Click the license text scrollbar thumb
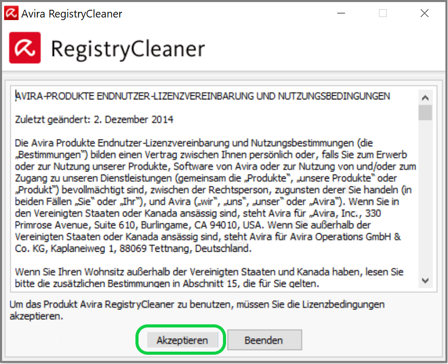The height and width of the screenshot is (364, 448). [425, 113]
